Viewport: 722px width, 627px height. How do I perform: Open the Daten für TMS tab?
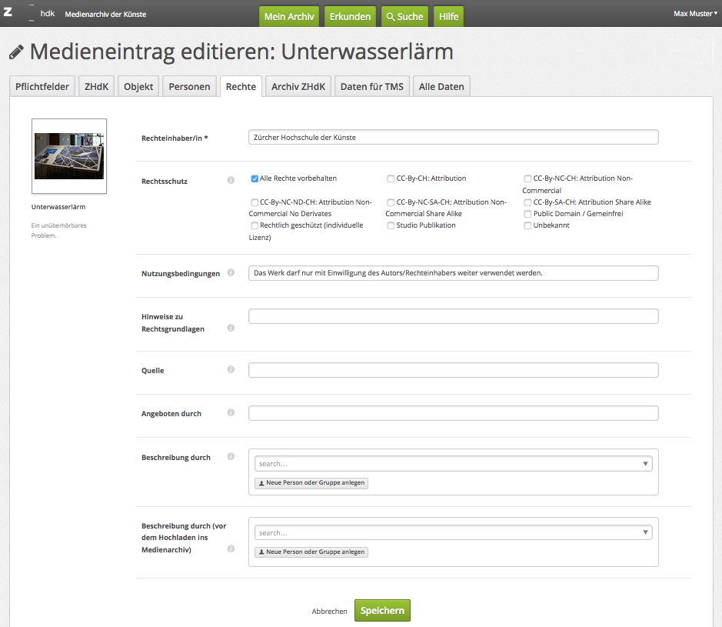(371, 87)
